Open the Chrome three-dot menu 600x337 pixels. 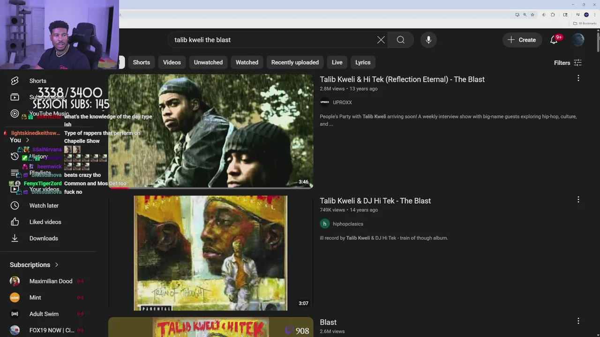click(x=595, y=15)
